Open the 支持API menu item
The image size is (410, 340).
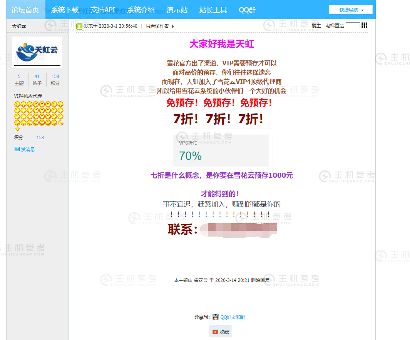pyautogui.click(x=103, y=10)
